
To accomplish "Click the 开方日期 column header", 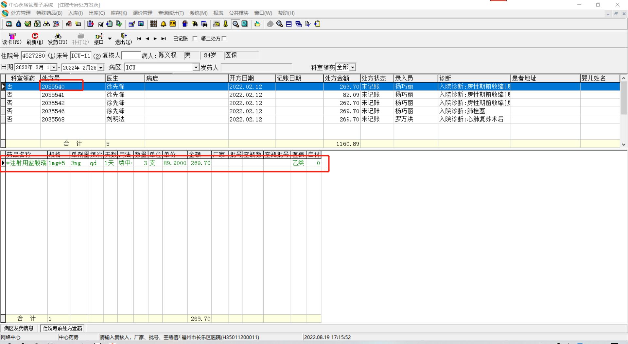I will [x=252, y=78].
